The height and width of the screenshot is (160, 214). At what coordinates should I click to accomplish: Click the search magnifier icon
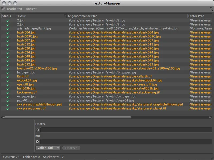click(x=211, y=9)
